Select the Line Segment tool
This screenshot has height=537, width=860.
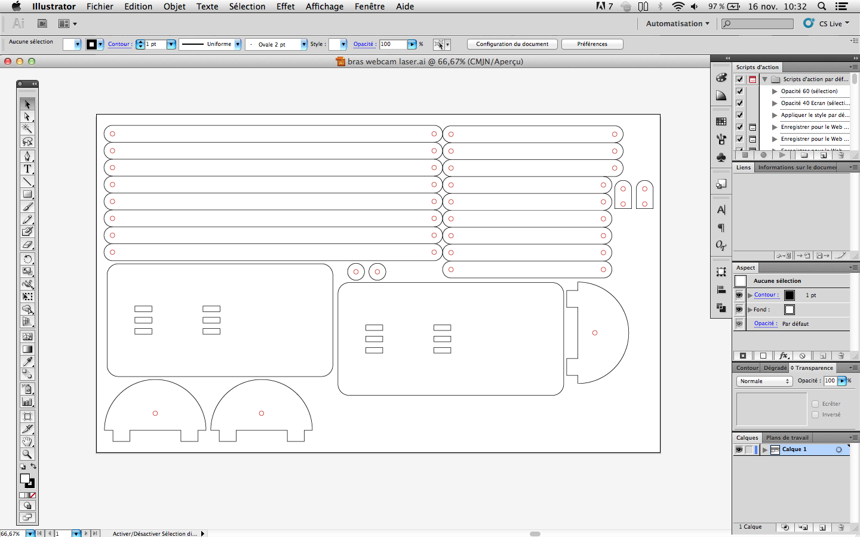(27, 181)
